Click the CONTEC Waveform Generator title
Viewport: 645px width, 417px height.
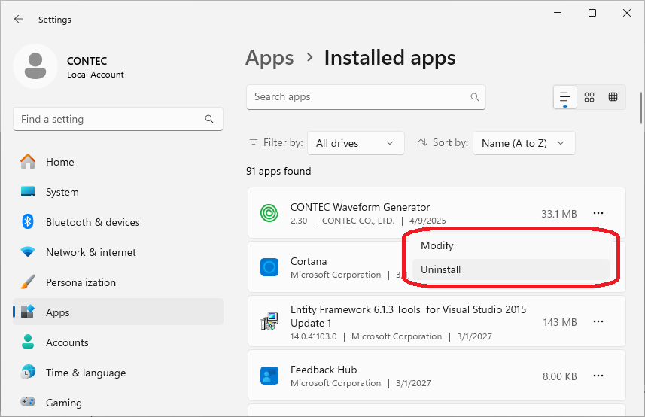(360, 207)
